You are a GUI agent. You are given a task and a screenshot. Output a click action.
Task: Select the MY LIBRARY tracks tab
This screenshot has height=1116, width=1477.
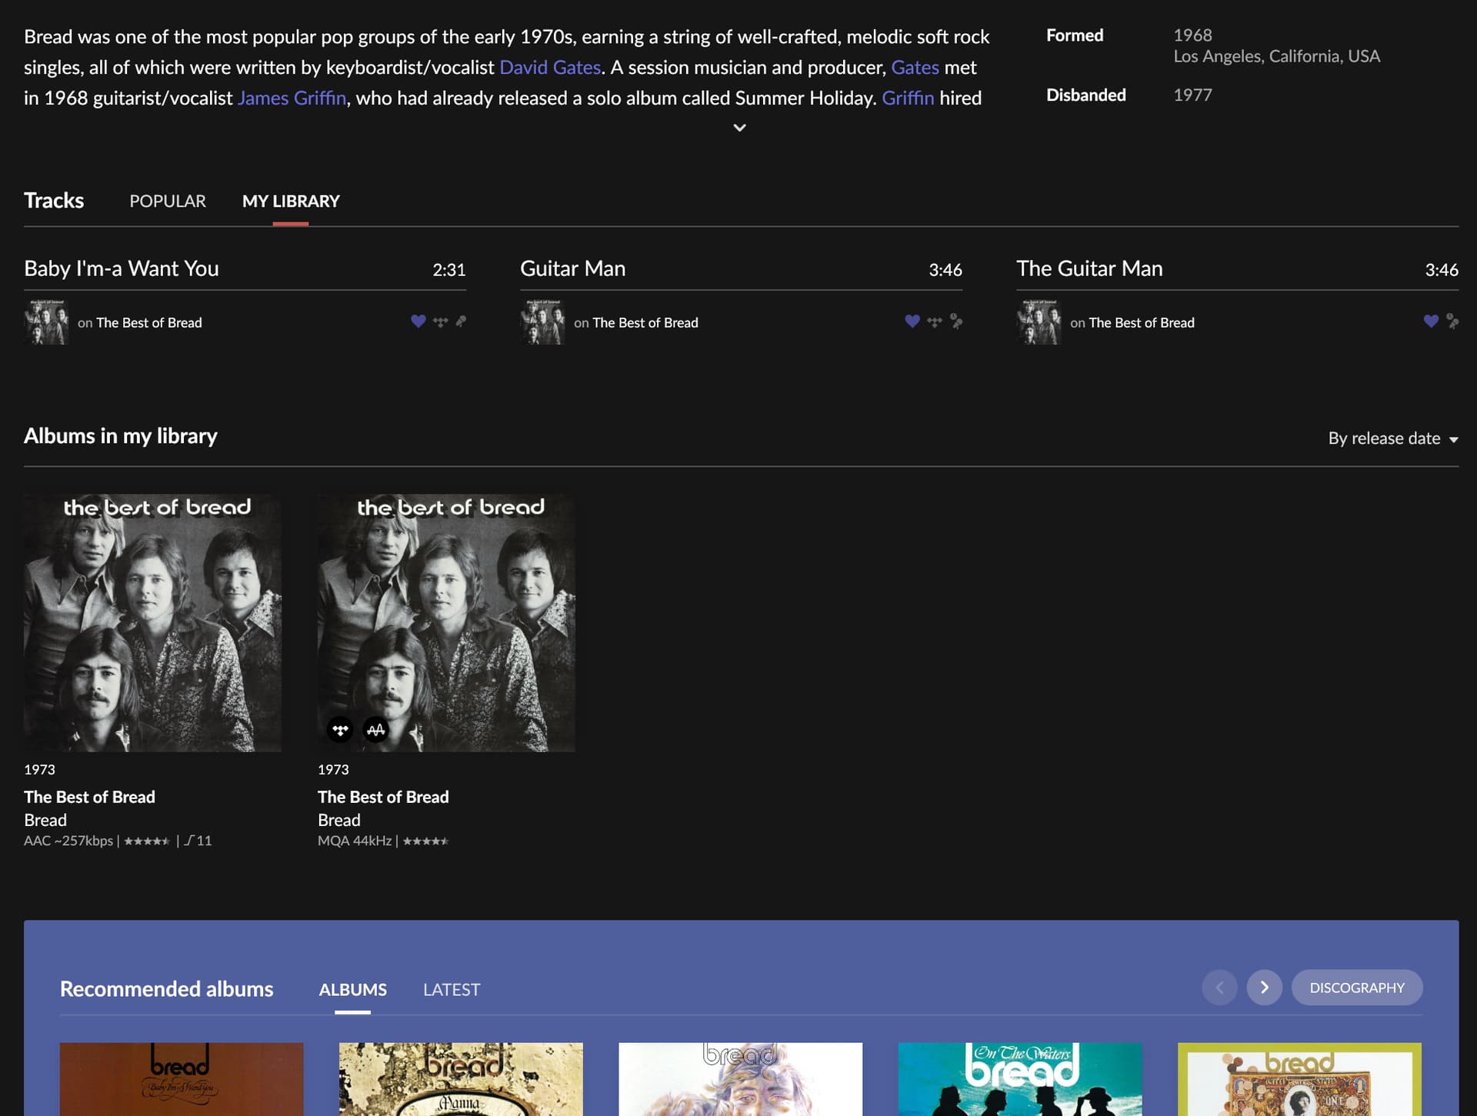(x=291, y=201)
